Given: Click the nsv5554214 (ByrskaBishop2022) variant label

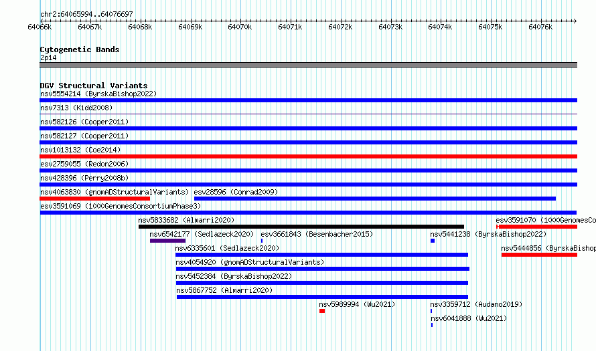Looking at the screenshot, I should (x=98, y=94).
